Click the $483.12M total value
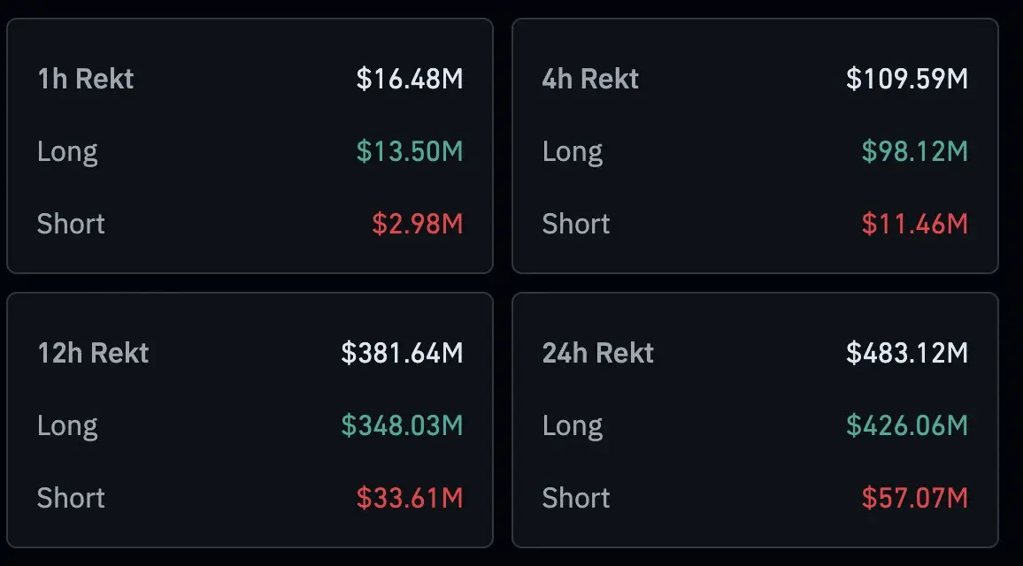Viewport: 1023px width, 566px height. [x=907, y=353]
